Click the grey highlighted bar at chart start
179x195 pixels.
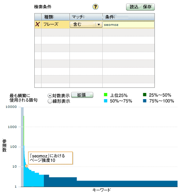point(22,147)
